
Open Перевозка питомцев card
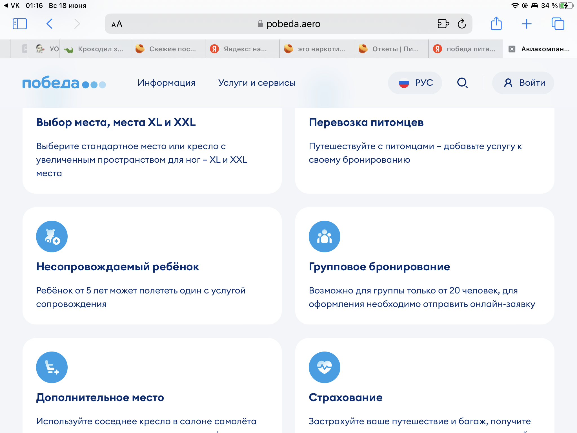click(x=366, y=122)
